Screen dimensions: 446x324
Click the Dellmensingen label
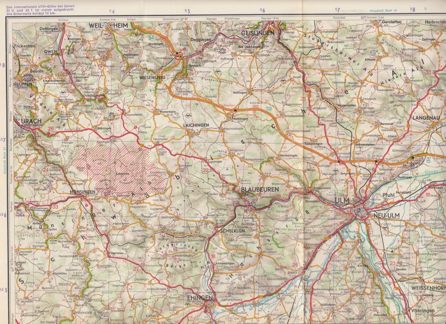(323, 289)
